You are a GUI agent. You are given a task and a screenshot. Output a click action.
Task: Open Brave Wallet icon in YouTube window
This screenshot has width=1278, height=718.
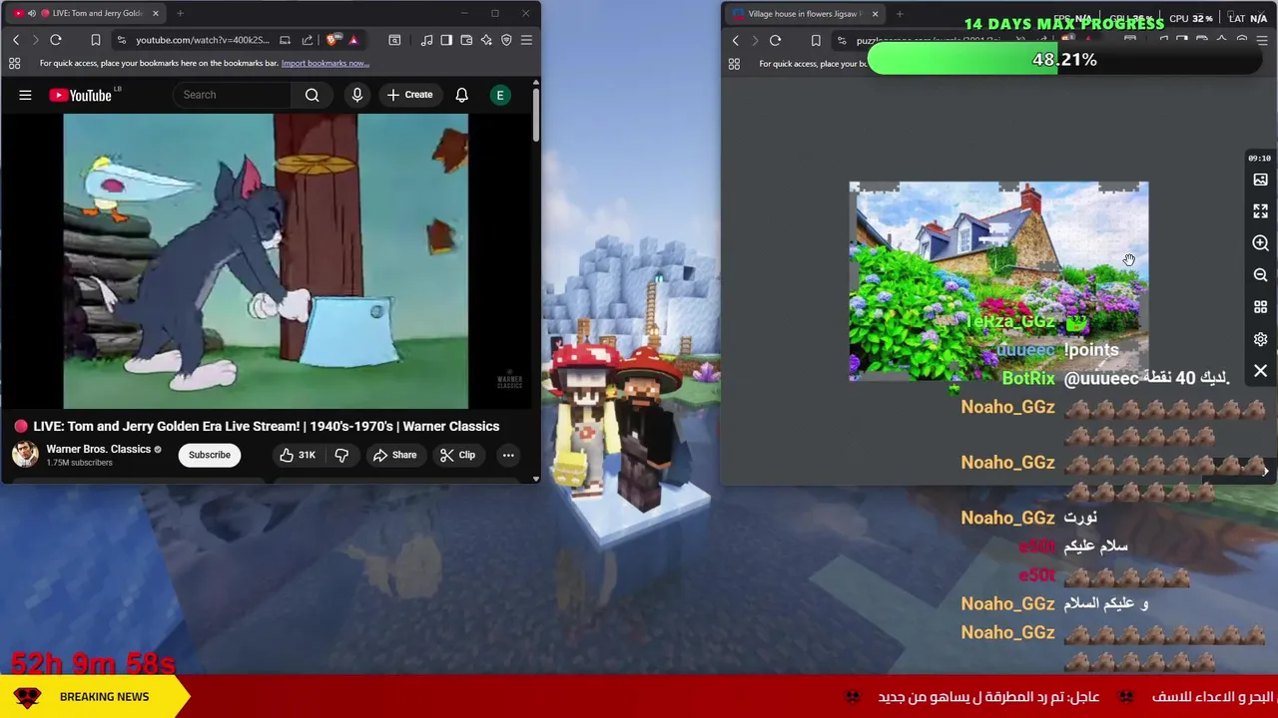(x=466, y=40)
